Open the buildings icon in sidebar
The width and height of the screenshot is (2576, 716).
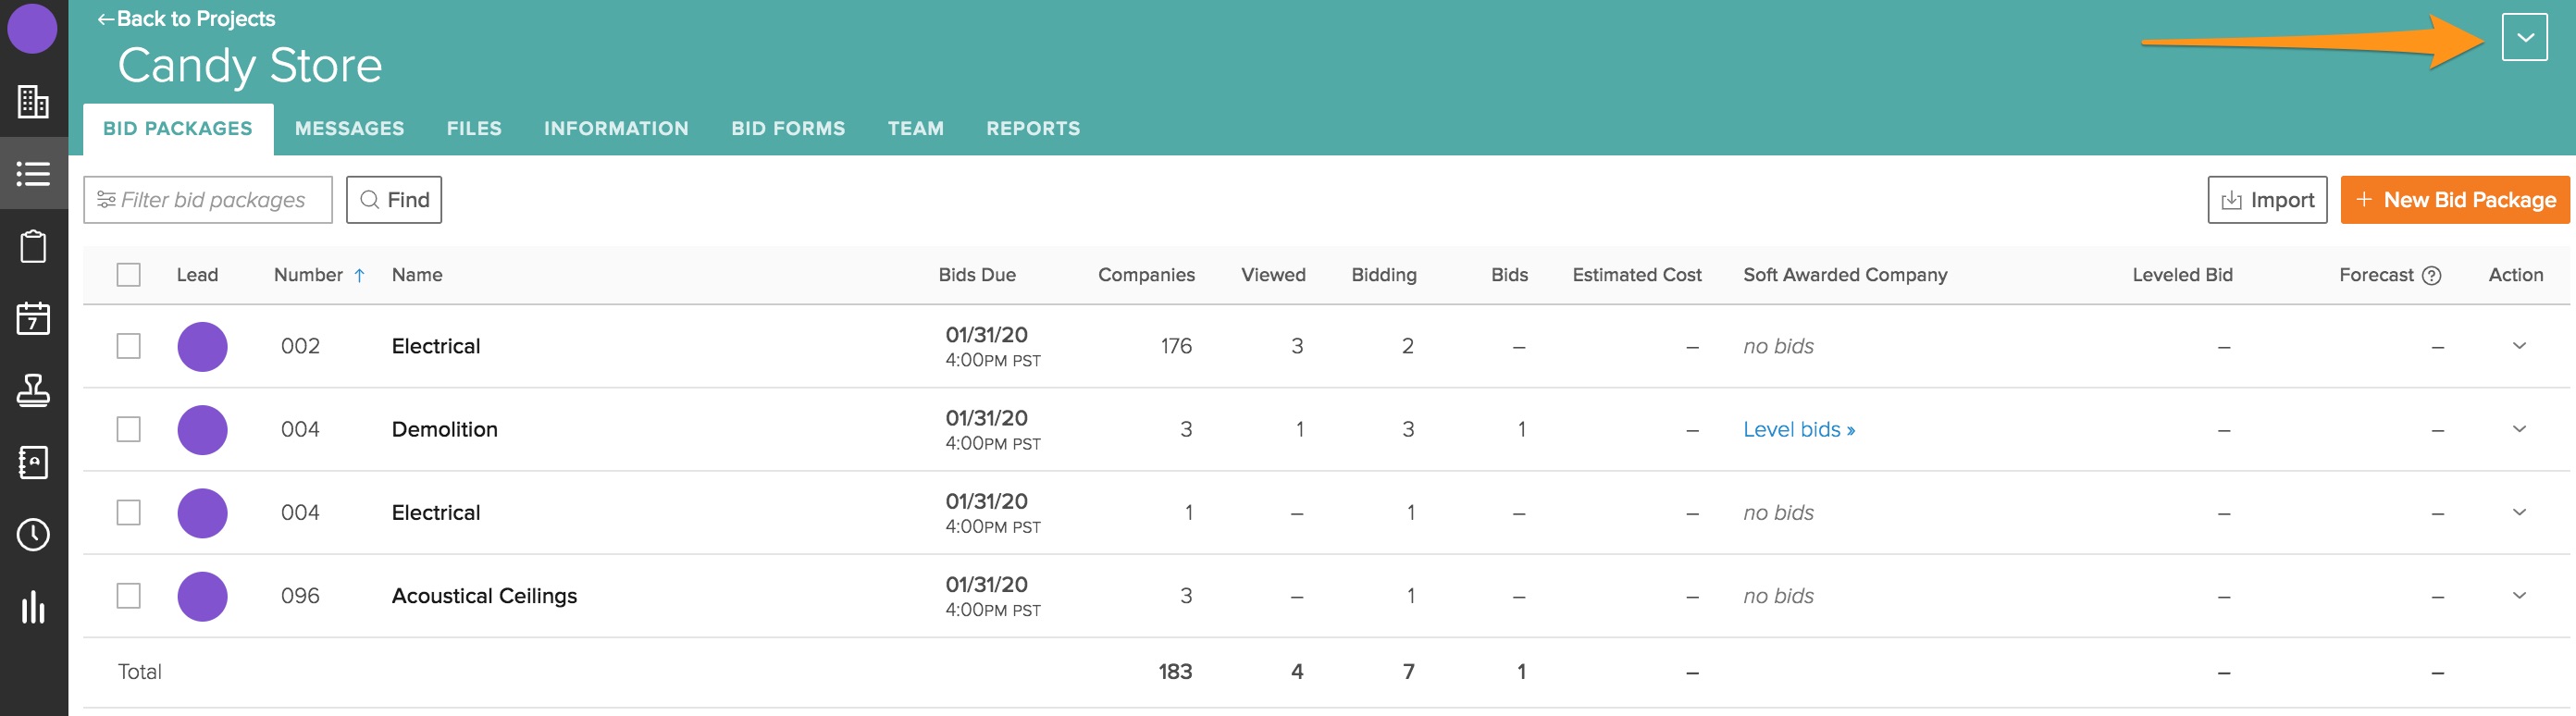[x=33, y=101]
